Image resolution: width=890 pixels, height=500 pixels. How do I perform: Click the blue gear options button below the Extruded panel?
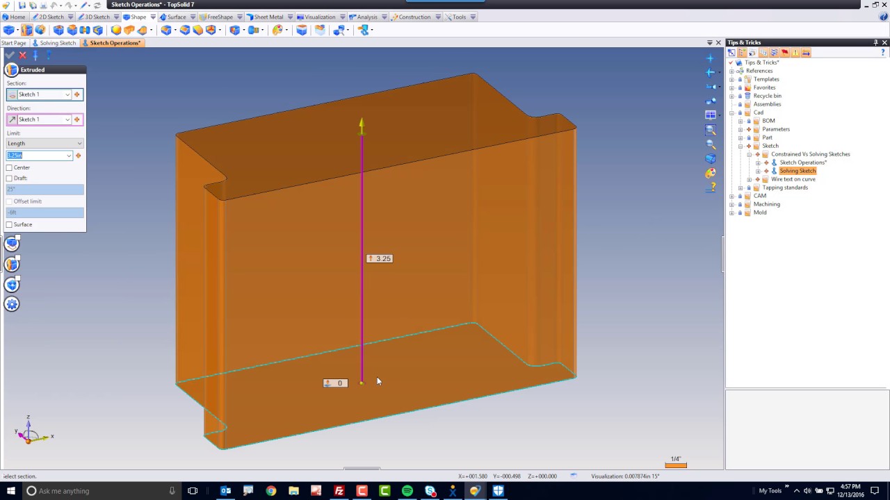(12, 304)
